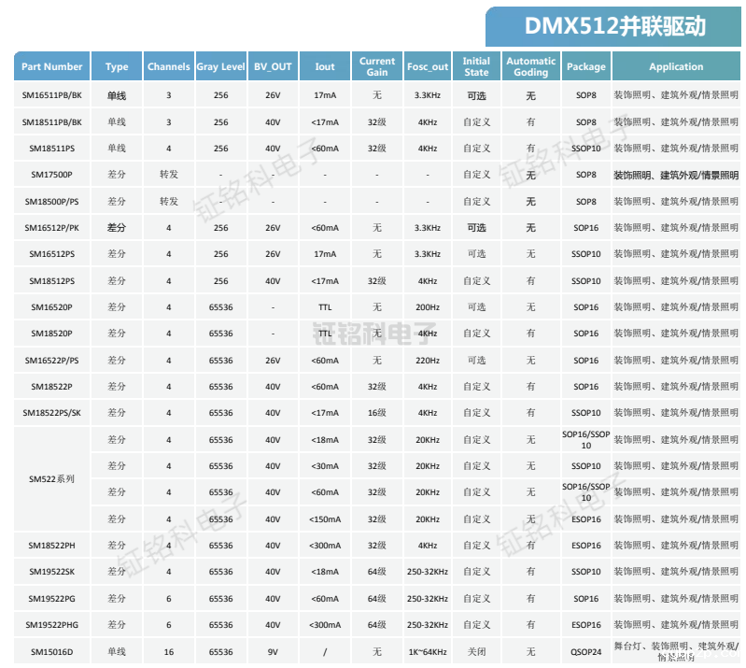Click the 关闭 initial state cell
The image size is (746, 668).
click(x=476, y=652)
